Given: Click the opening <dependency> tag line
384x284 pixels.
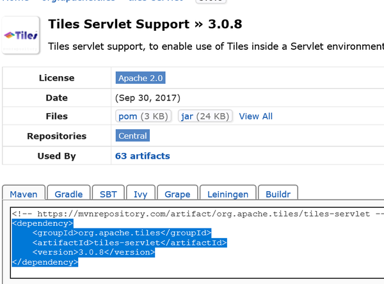Looking at the screenshot, I should tap(42, 223).
